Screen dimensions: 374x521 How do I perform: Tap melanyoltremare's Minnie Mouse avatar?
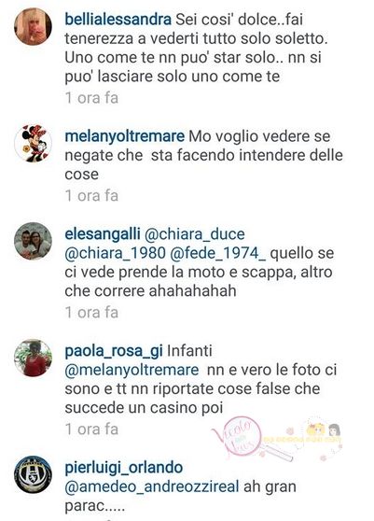[33, 144]
